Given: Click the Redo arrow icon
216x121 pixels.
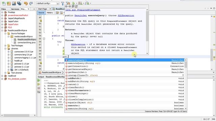Looking at the screenshot, I should point(31,3).
